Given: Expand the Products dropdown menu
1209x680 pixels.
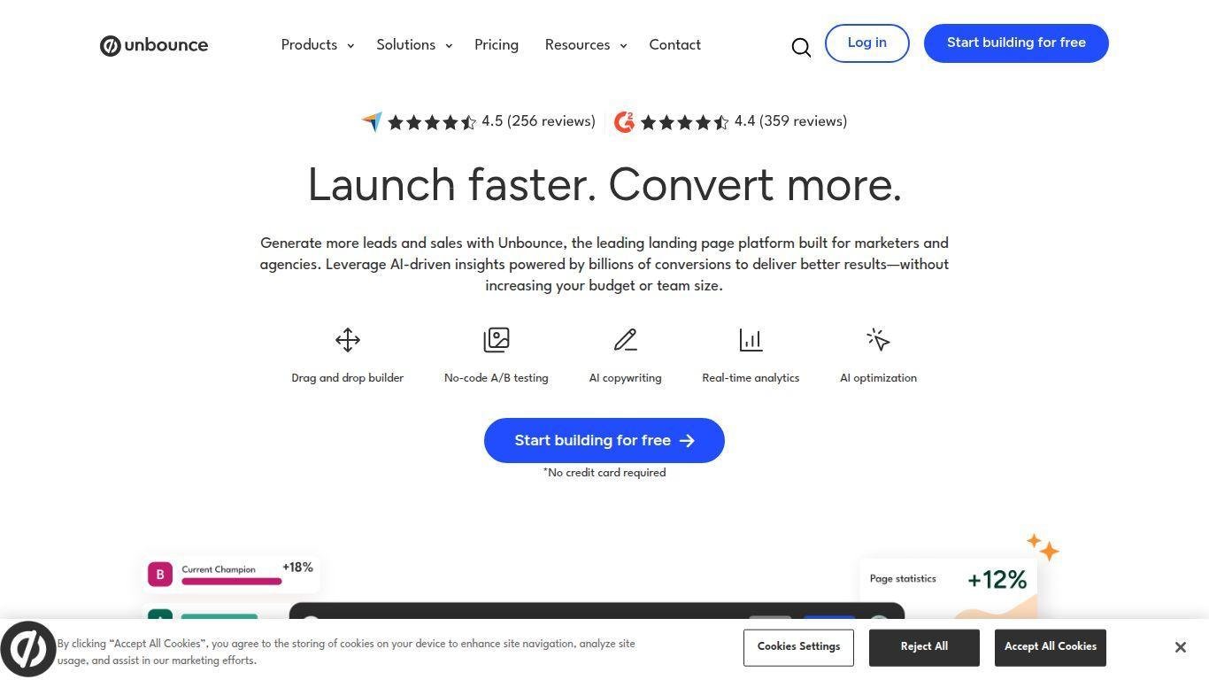Looking at the screenshot, I should 317,44.
